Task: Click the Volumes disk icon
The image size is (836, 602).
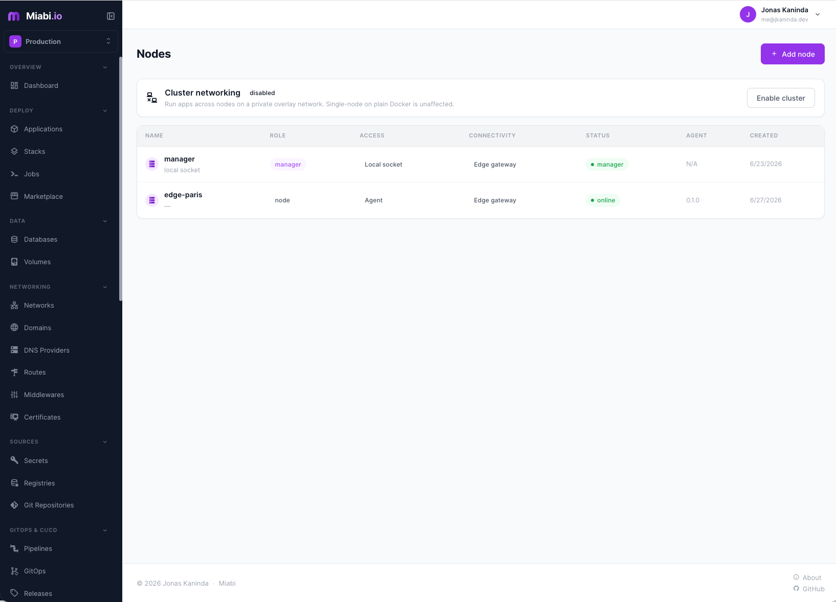Action: coord(14,262)
